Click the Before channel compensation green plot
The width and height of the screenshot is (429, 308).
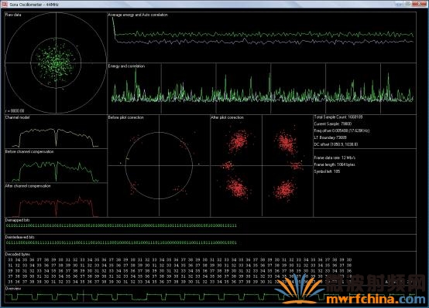(x=56, y=166)
